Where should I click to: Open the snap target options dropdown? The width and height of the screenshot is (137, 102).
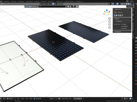click(x=56, y=4)
